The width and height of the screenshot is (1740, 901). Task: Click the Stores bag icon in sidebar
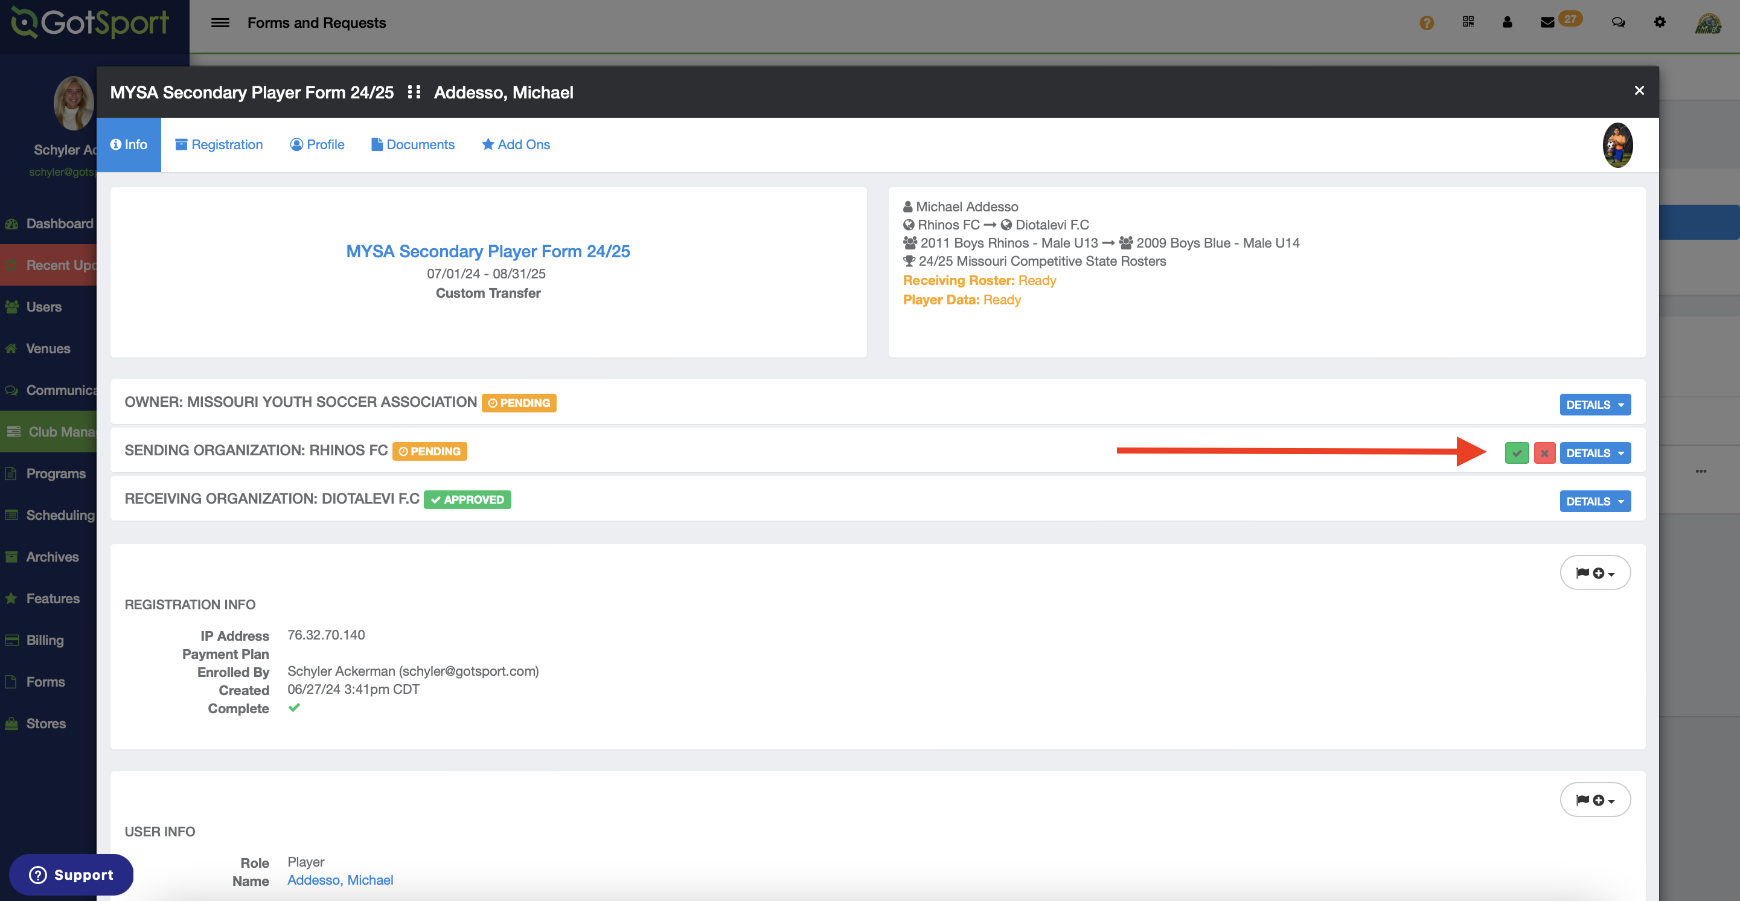(11, 723)
